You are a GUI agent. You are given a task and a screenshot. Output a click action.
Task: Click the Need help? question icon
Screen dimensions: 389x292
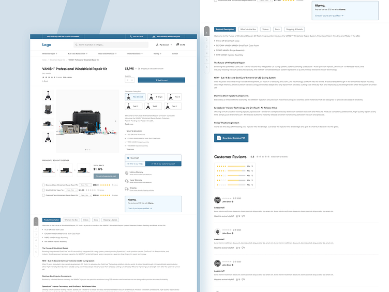[x=128, y=158]
